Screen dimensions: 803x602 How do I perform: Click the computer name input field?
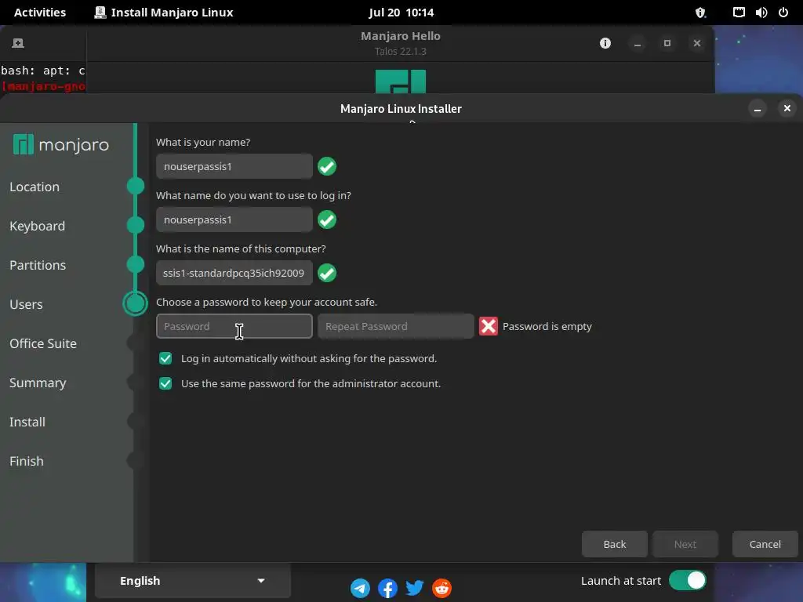pos(234,273)
